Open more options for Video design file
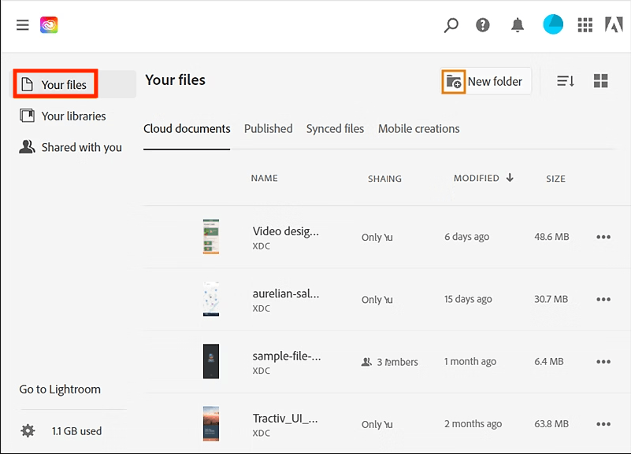This screenshot has width=631, height=454. (603, 237)
